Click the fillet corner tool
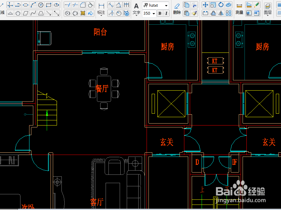 pyautogui.click(x=83, y=5)
